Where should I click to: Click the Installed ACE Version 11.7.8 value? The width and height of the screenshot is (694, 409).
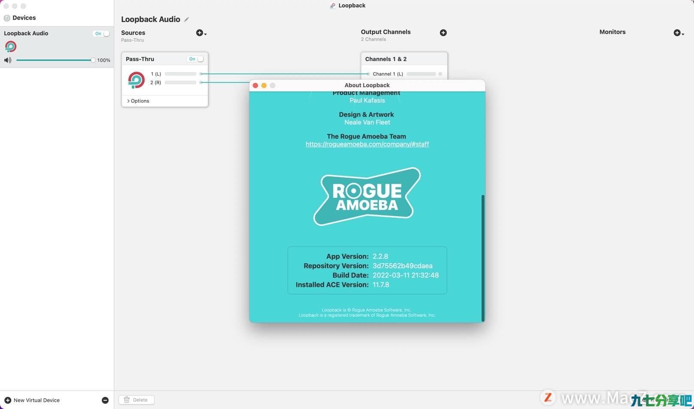point(381,285)
